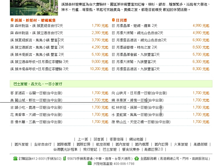
Task: Open 客家酒莊・谷關一日遊(台中出發) bus tour
Action: (x=36, y=93)
